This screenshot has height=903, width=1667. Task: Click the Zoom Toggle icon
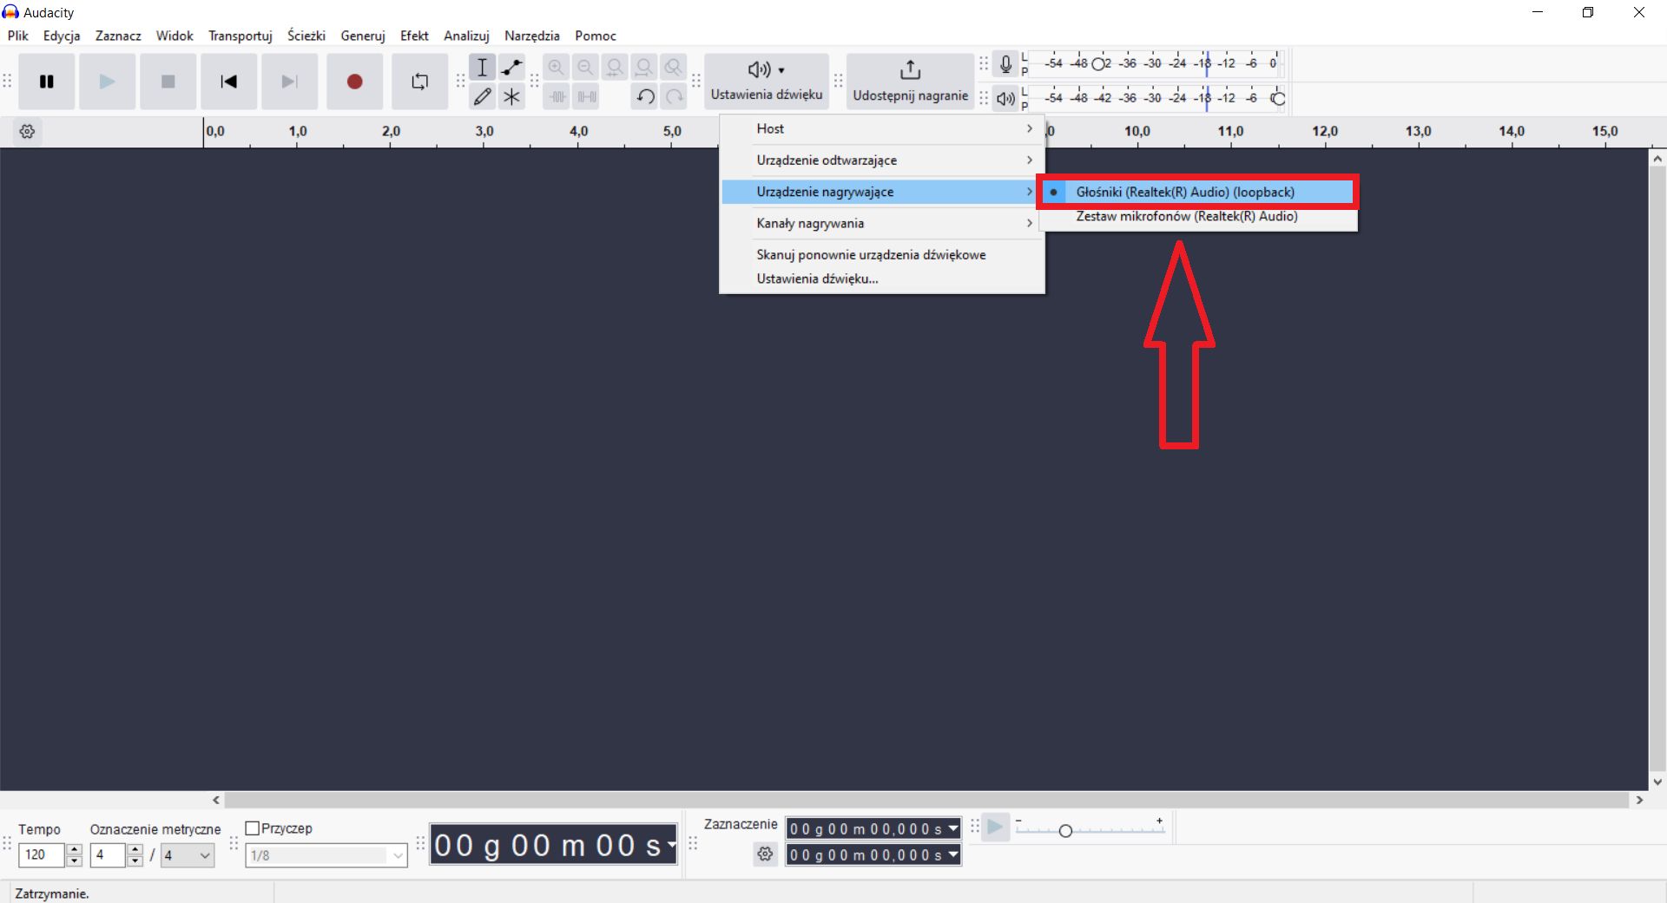674,68
